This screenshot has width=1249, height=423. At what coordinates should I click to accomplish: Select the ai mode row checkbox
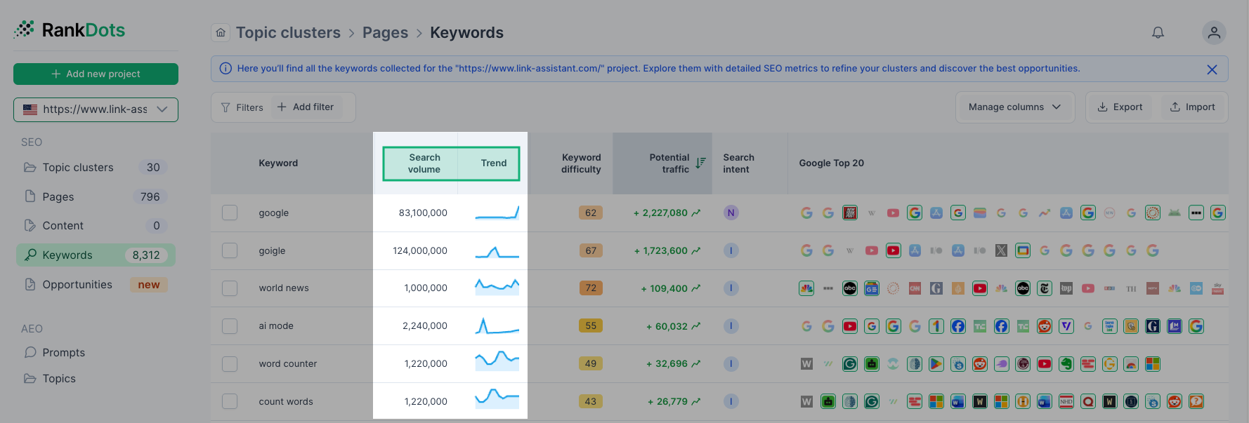click(x=230, y=325)
